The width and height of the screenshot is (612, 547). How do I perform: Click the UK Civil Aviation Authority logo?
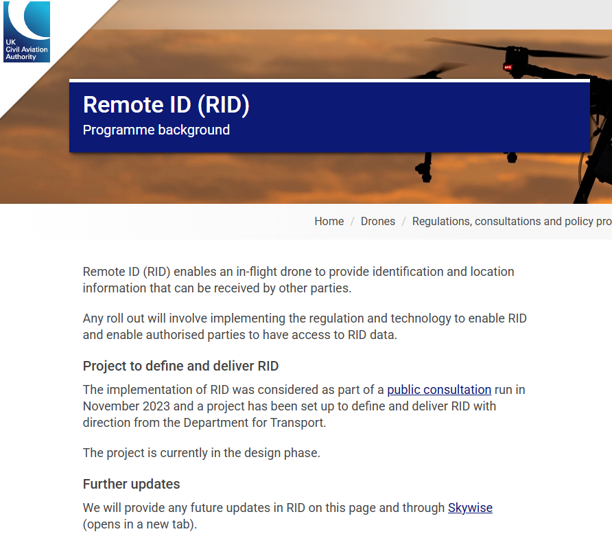pos(27,31)
